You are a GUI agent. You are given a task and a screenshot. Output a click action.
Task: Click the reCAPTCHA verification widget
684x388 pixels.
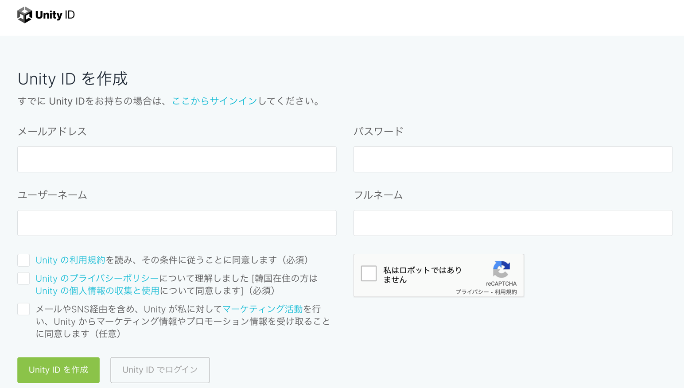point(438,275)
